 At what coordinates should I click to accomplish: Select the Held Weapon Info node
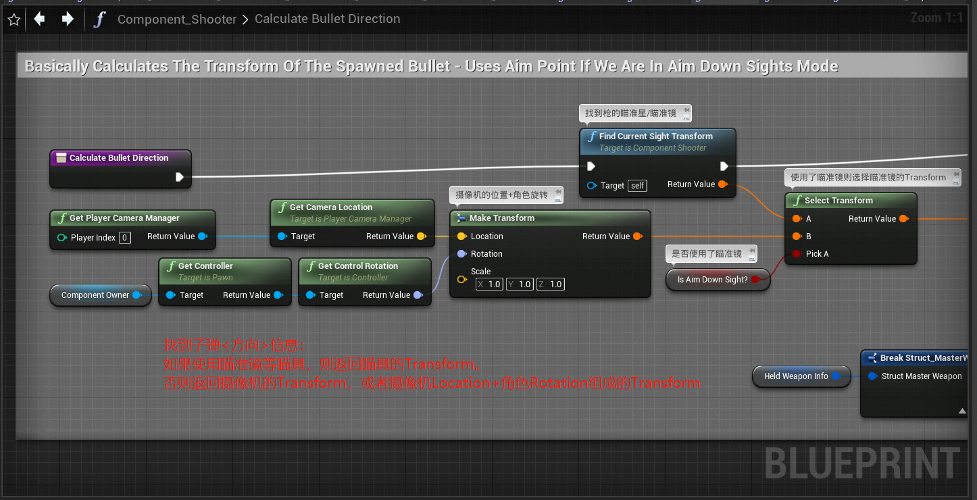797,376
